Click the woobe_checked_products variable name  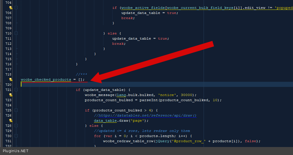(46, 80)
